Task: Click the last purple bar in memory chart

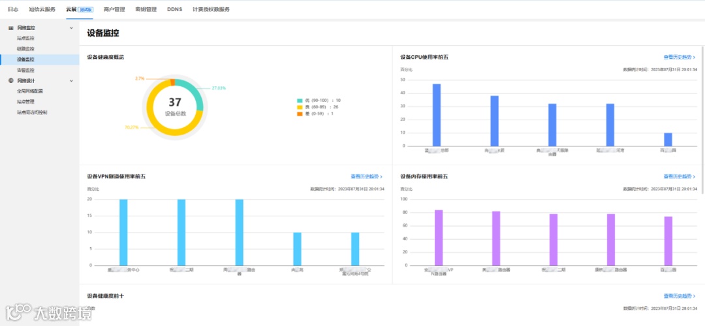Action: coord(668,241)
